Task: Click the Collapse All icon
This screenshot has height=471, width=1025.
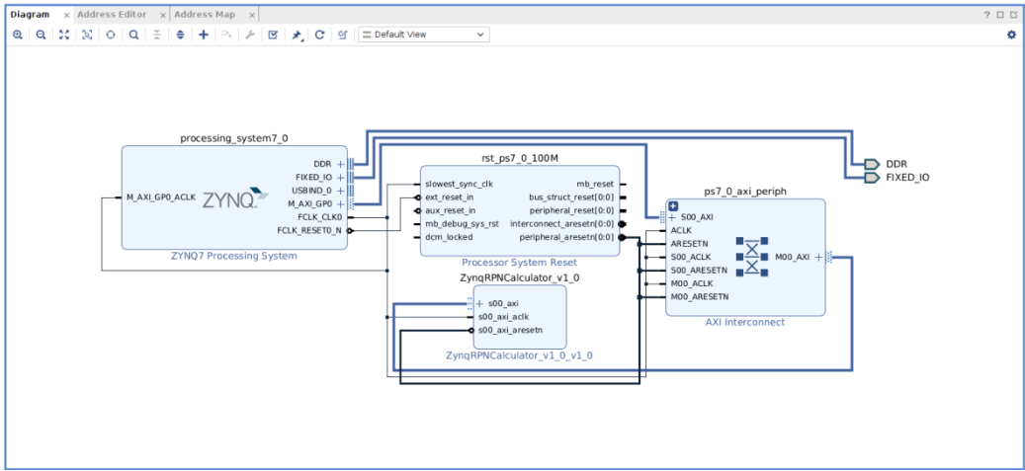Action: [x=157, y=35]
